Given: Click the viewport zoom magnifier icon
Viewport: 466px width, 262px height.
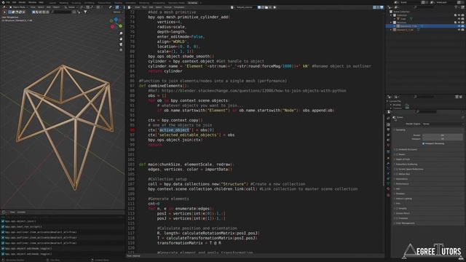Looking at the screenshot, I should tap(121, 33).
